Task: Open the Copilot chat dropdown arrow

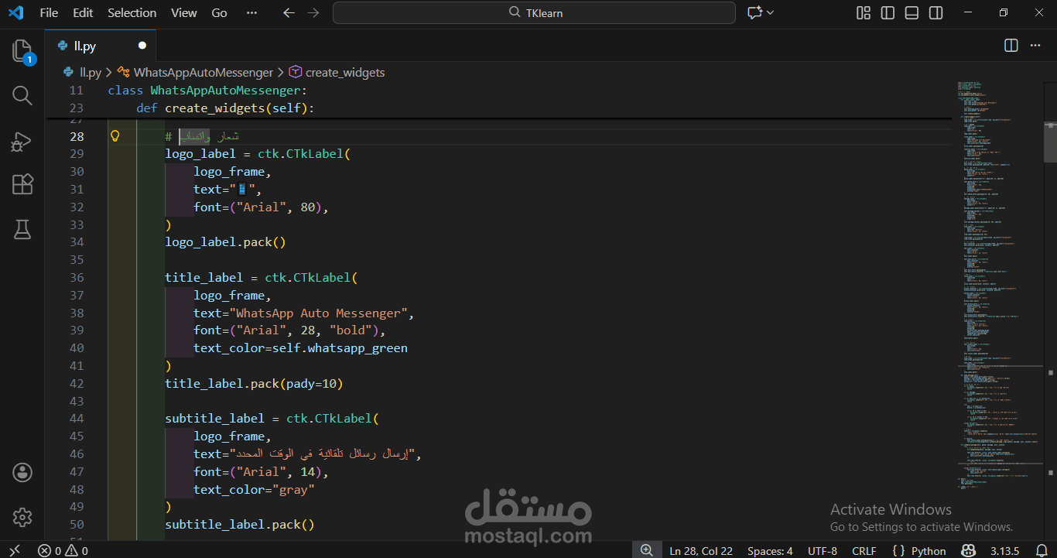Action: click(x=771, y=12)
